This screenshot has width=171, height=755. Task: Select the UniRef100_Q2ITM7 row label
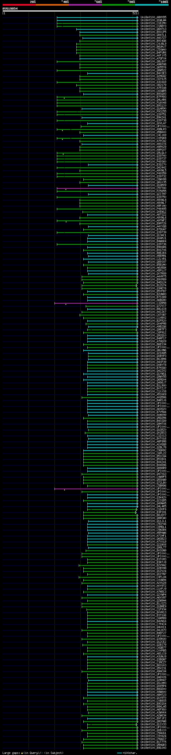153,194
